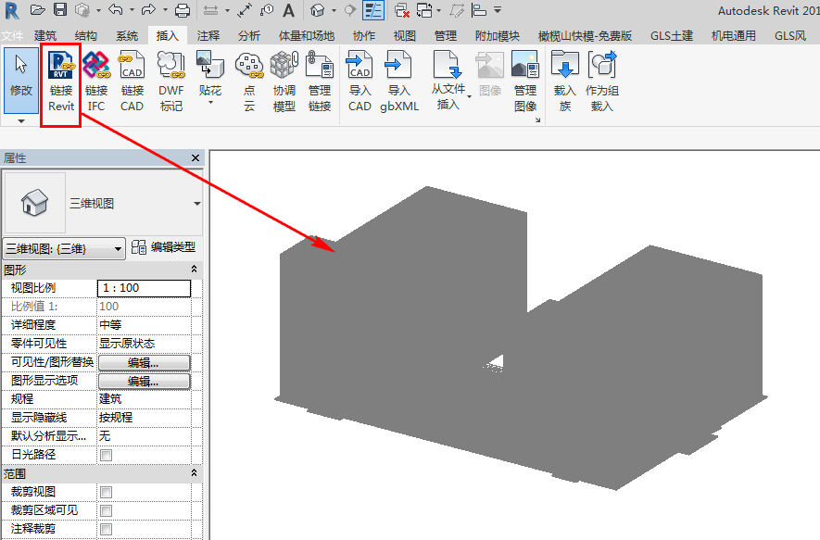Click the Print icon in quick access toolbar
Screen dimensions: 820x540
[x=183, y=10]
